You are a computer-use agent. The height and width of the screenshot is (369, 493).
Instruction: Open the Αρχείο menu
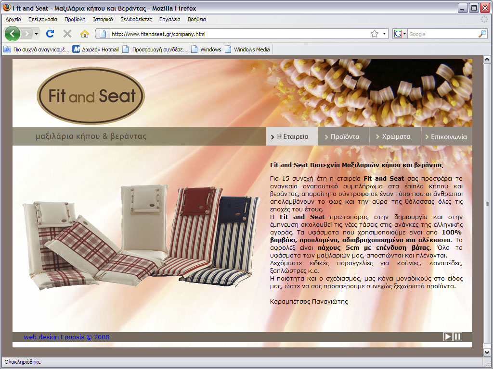coord(13,19)
